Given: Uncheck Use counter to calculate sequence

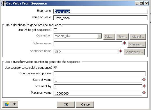Looking at the screenshot, I should pos(55,68).
